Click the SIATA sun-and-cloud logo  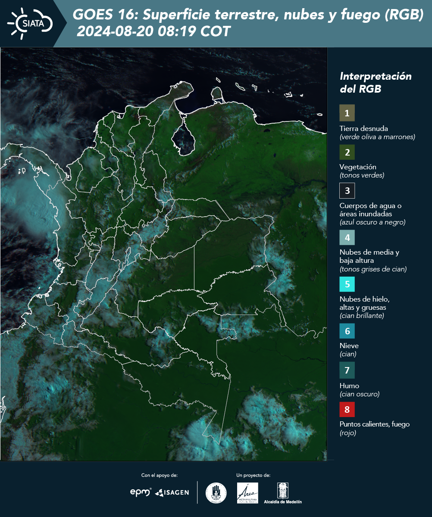(30, 23)
